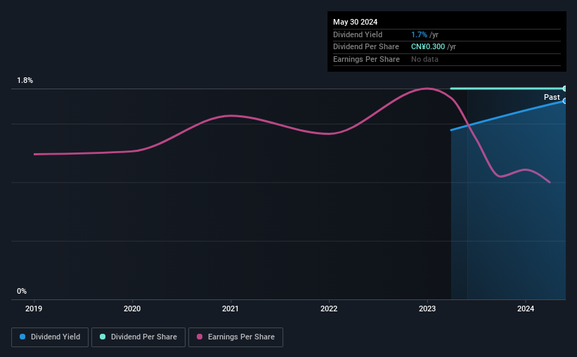Click the 1.8% y-axis label

coord(25,80)
